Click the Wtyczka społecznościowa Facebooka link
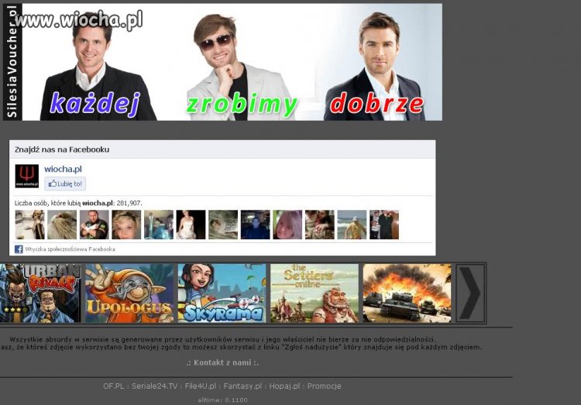581x405 pixels. click(70, 249)
